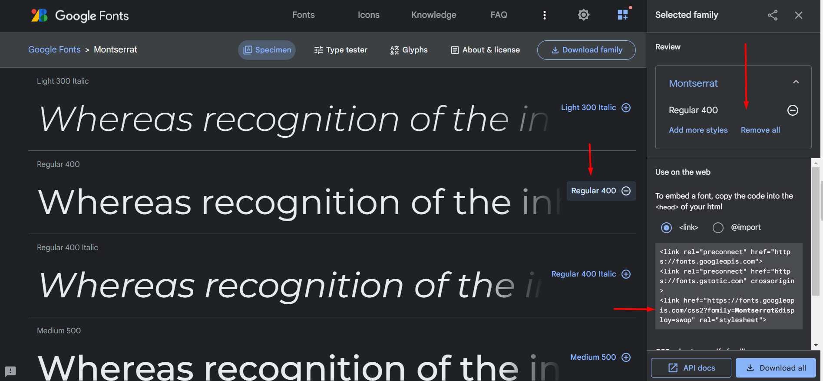Viewport: 823px width, 381px height.
Task: Click Remove all link
Action: coord(760,130)
